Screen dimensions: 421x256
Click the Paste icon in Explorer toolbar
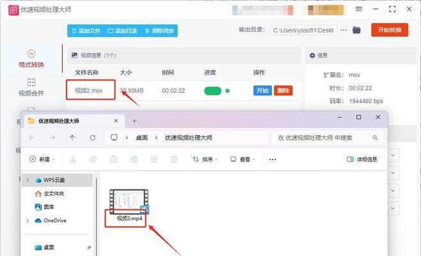coord(114,159)
